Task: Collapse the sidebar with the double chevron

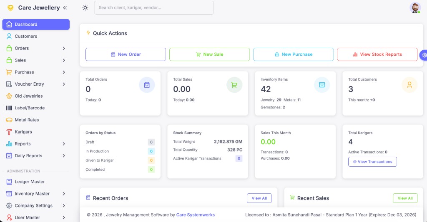Action: 65,8
